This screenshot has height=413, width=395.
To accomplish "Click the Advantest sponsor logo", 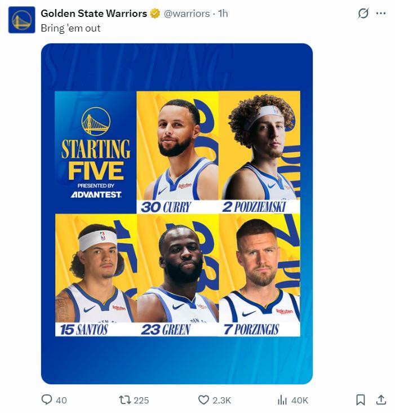I will tap(96, 195).
